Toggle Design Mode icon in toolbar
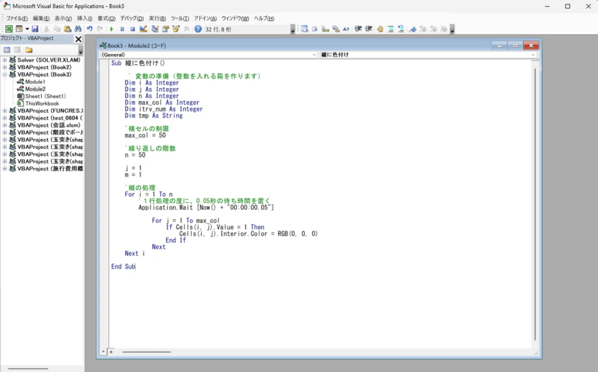This screenshot has height=372, width=598. (144, 29)
